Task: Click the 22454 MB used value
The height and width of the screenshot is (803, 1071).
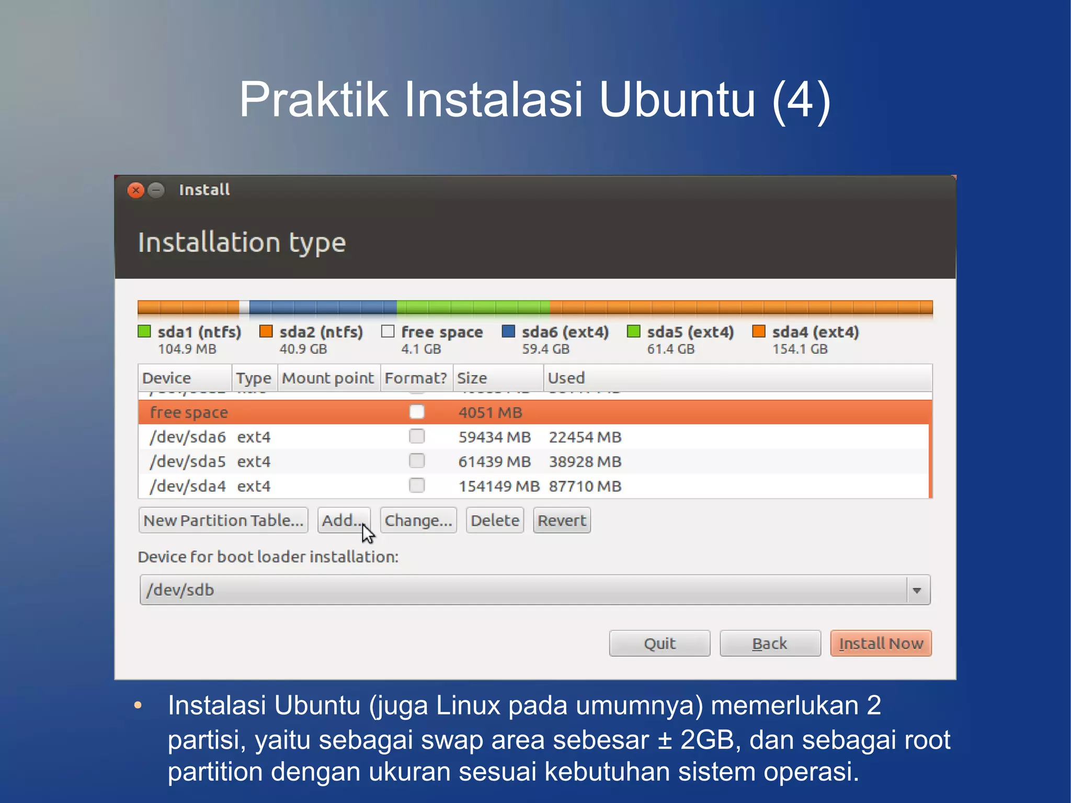Action: pyautogui.click(x=585, y=437)
